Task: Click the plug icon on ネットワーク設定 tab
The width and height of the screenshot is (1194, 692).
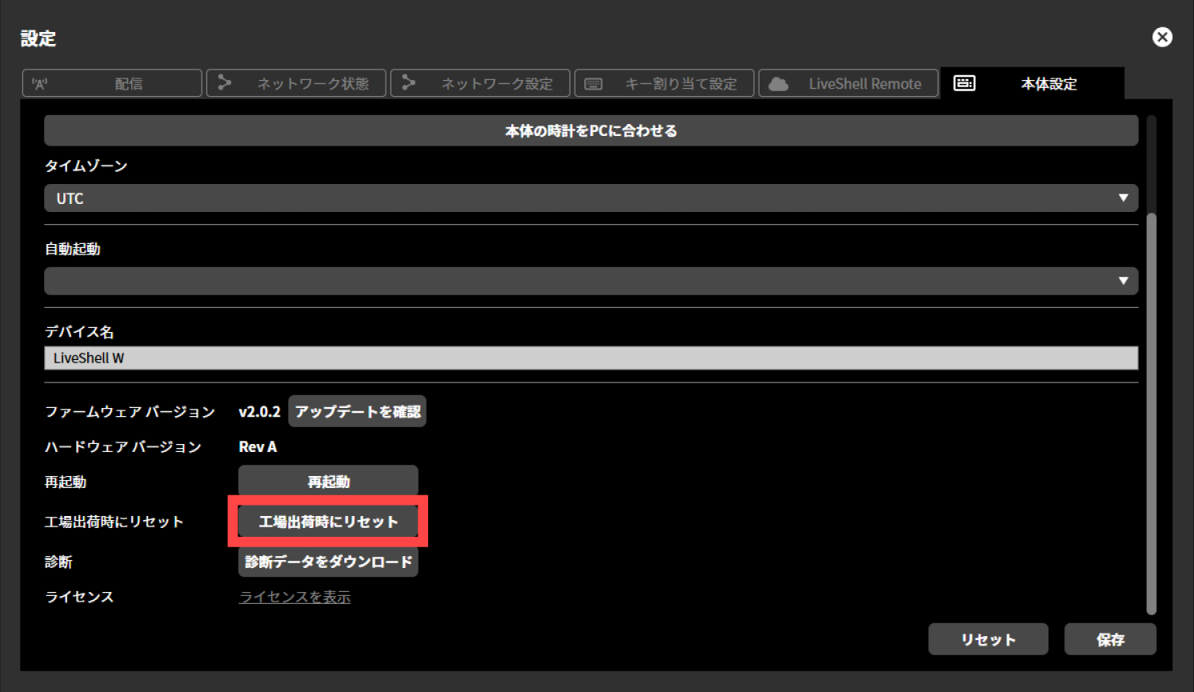Action: tap(410, 82)
